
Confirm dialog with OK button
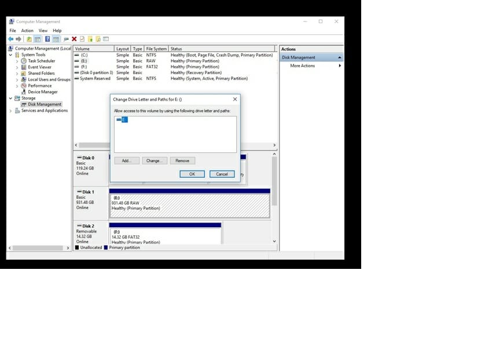(192, 174)
